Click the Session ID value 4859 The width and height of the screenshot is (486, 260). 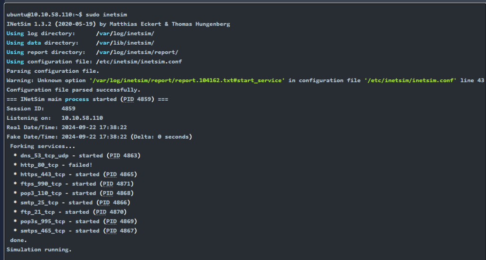68,108
